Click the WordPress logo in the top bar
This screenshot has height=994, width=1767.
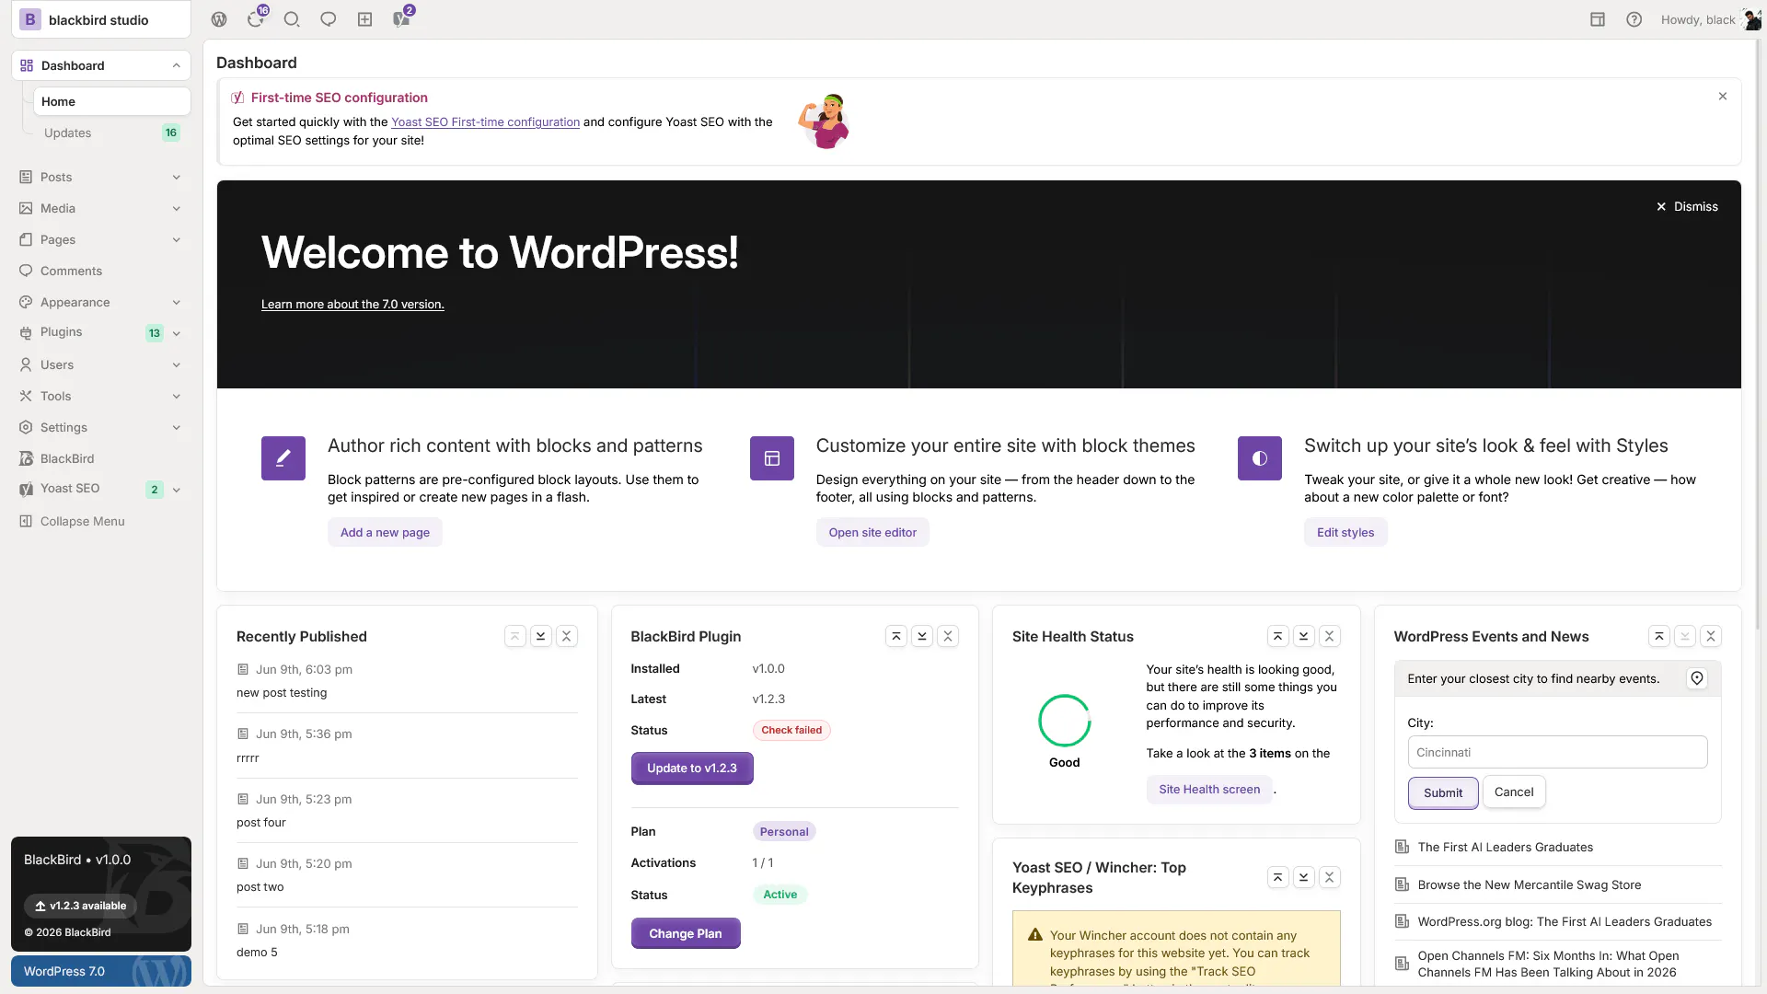click(x=219, y=19)
